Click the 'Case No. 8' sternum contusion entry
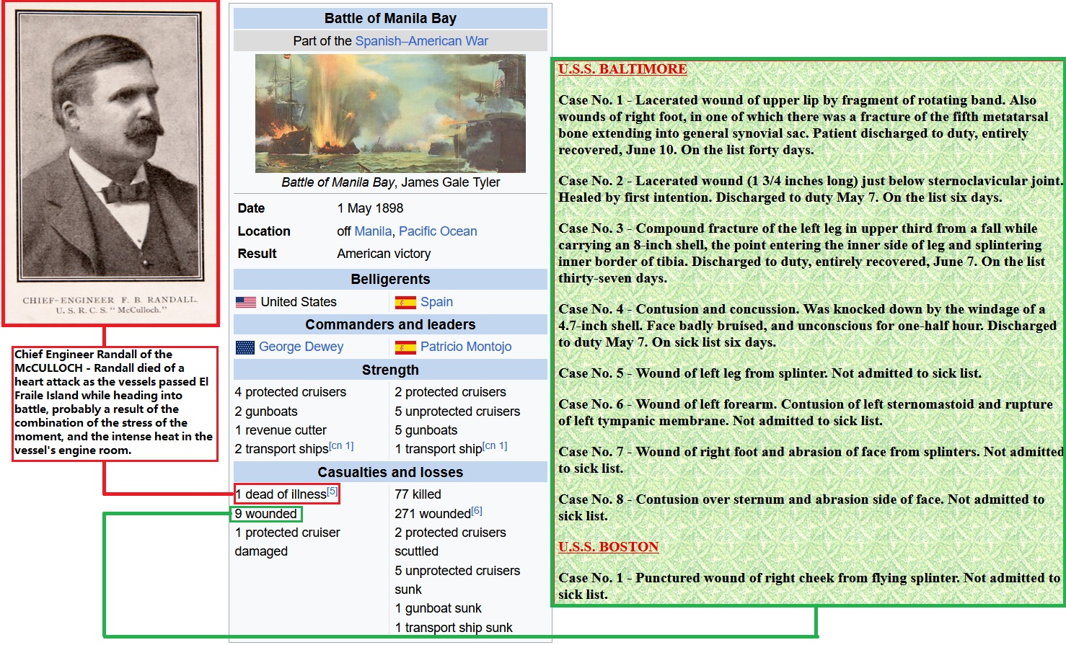Screen dimensions: 1066x645 pos(801,507)
